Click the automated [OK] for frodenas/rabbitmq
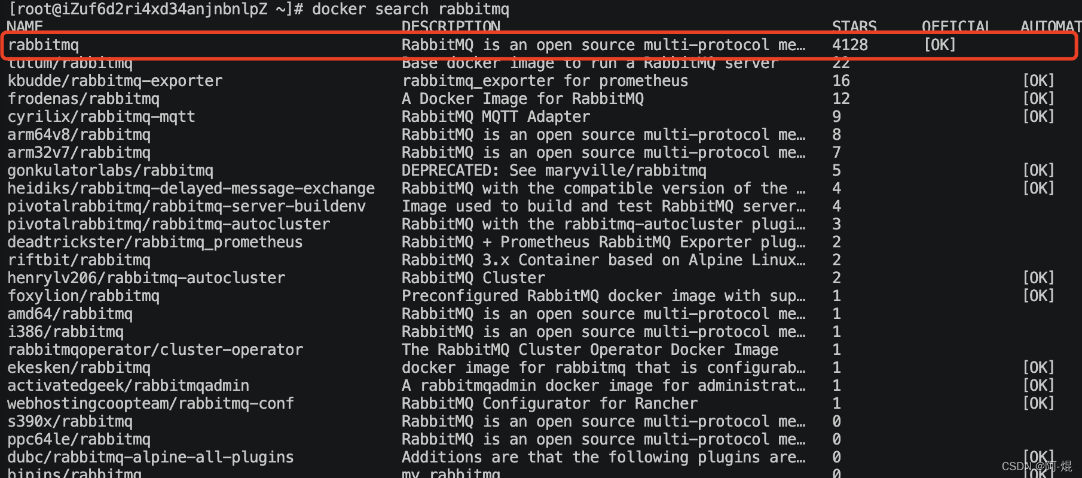The image size is (1082, 478). coord(1038,99)
